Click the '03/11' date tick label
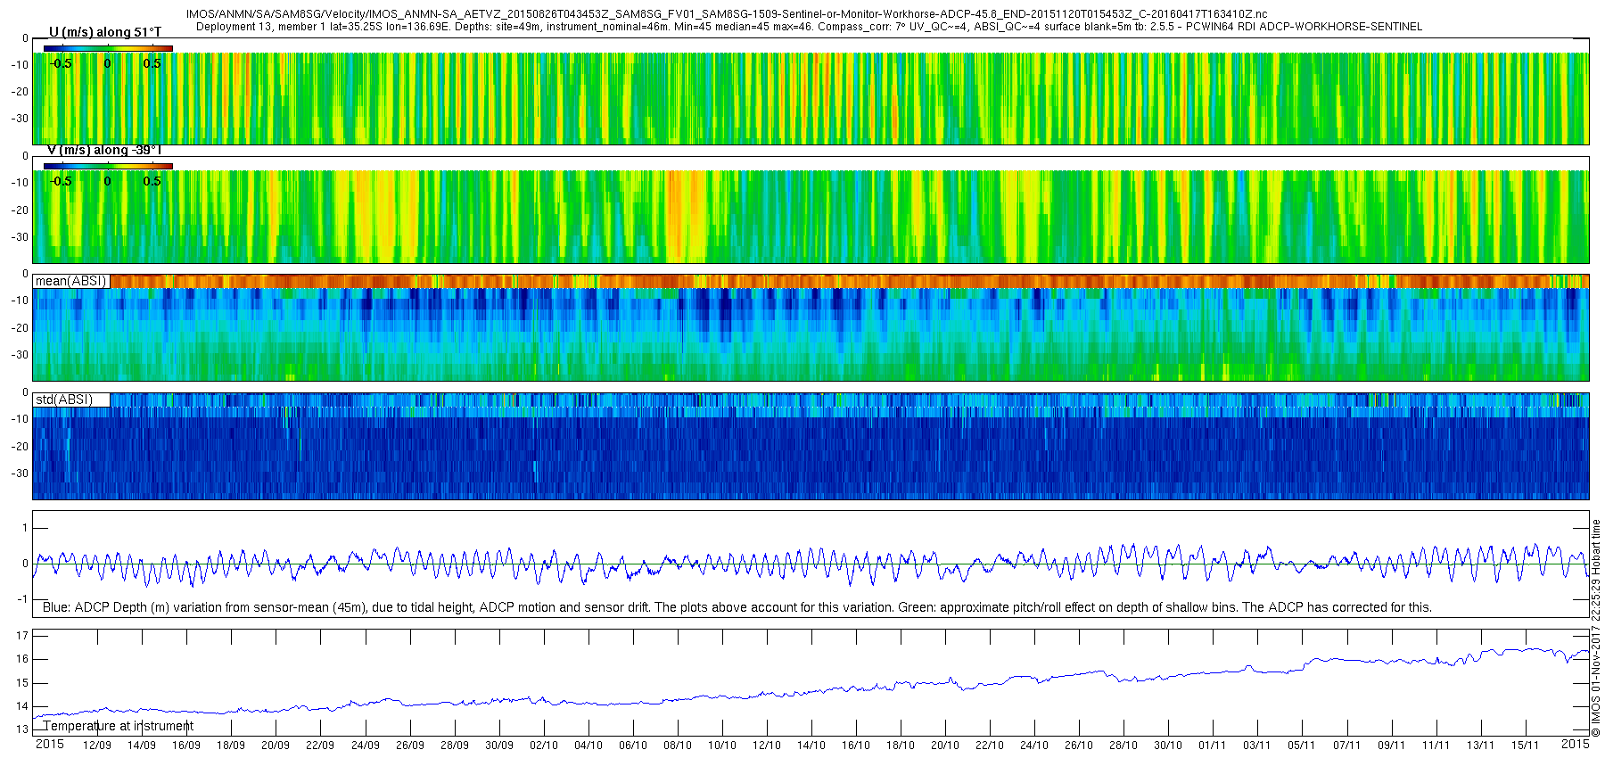The width and height of the screenshot is (1605, 758). pos(1257,746)
